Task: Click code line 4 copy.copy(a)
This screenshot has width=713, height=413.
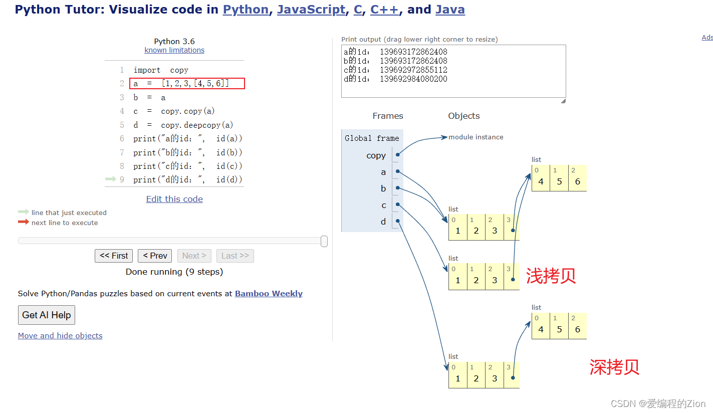Action: click(x=174, y=111)
